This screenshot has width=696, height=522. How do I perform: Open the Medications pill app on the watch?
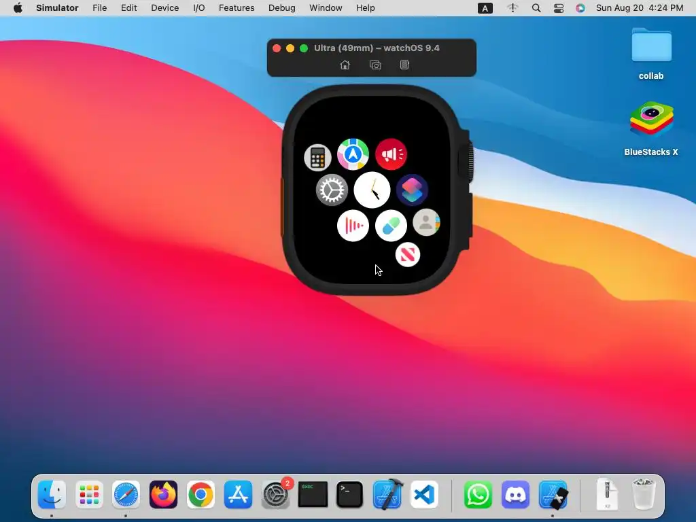click(x=391, y=226)
